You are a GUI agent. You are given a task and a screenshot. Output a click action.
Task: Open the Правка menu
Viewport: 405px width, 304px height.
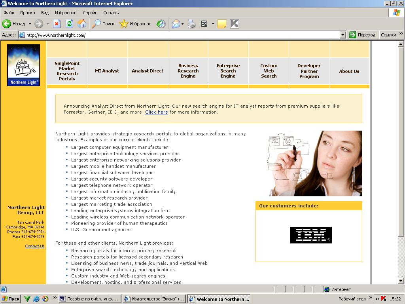(27, 13)
